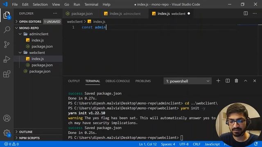This screenshot has width=262, height=147.
Task: Open notifications bell in status bar
Action: [255, 144]
